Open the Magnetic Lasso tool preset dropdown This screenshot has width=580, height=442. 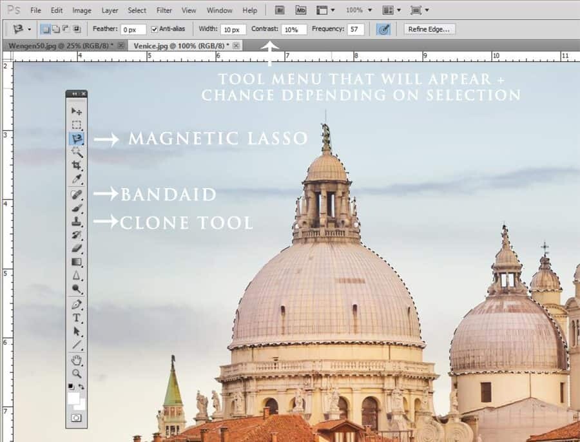(22, 29)
